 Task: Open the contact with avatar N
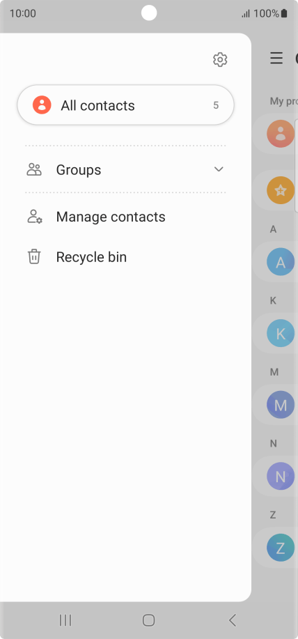point(281,476)
